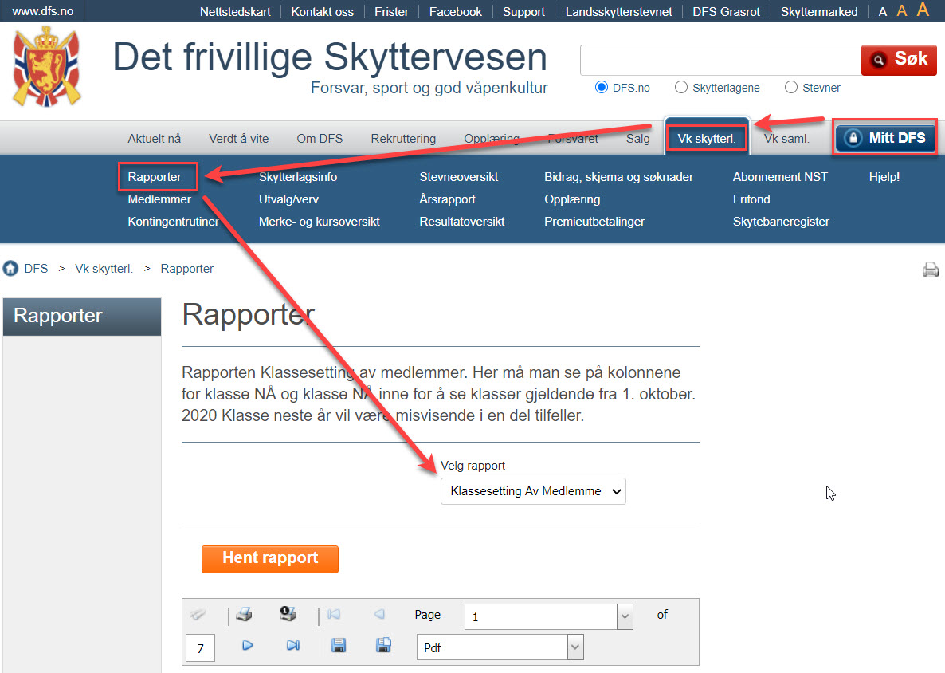Set the smallest font size A
945x673 pixels.
click(x=882, y=12)
